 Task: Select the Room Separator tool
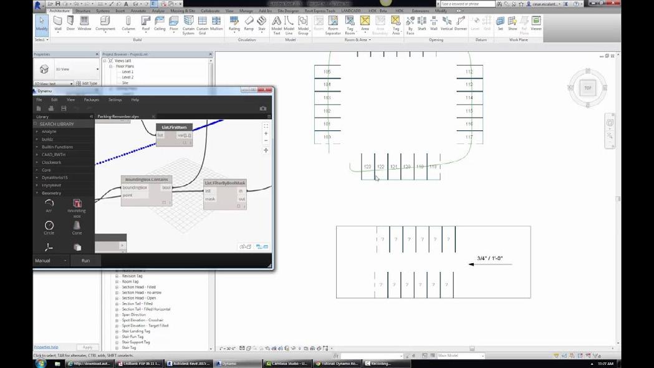point(333,26)
